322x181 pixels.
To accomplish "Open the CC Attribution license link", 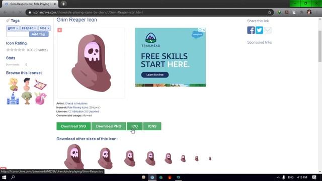I will tap(84, 112).
